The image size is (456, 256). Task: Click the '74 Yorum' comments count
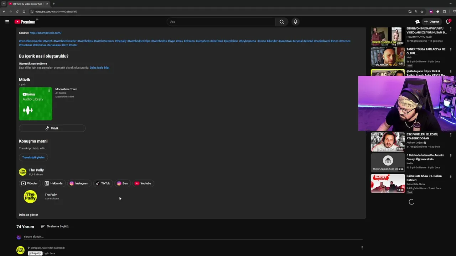(x=25, y=227)
